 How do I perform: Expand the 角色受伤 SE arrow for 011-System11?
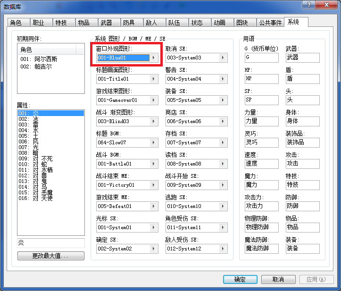click(x=223, y=227)
